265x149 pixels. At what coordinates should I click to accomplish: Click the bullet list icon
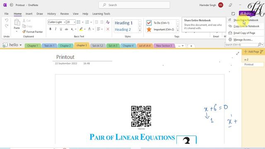point(79,22)
